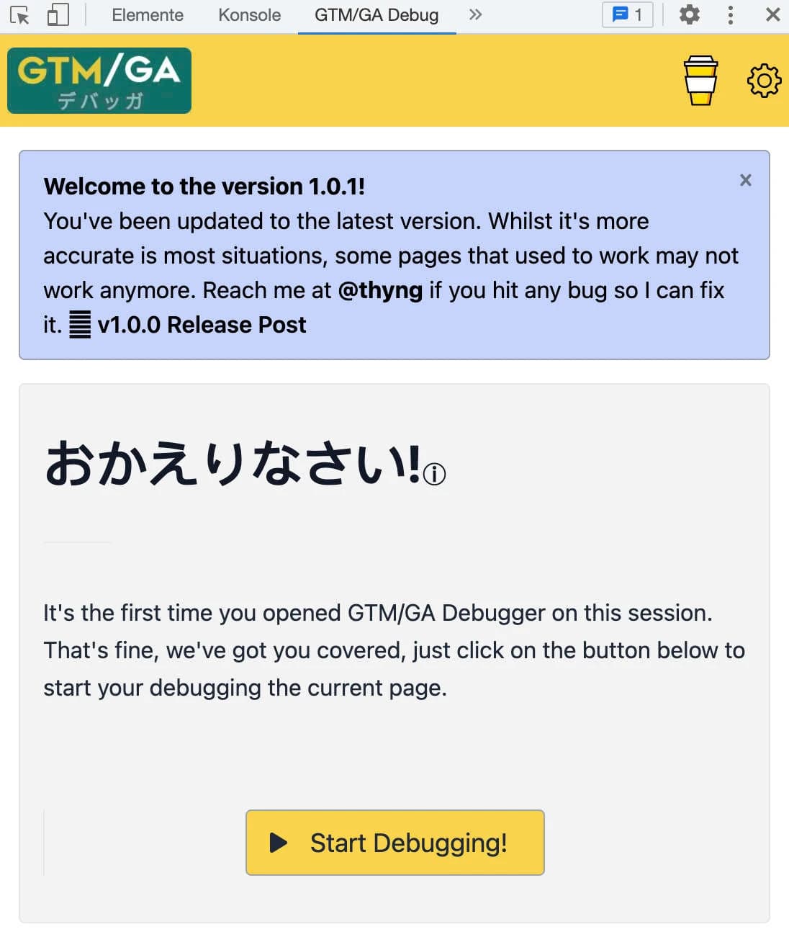Viewport: 789px width, 942px height.
Task: Open the GTM/GA Debugger settings gear
Action: [x=764, y=80]
